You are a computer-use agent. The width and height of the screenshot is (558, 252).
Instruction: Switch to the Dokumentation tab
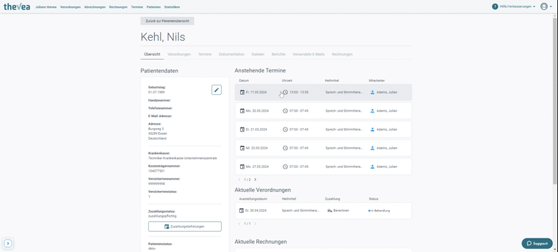click(x=231, y=54)
